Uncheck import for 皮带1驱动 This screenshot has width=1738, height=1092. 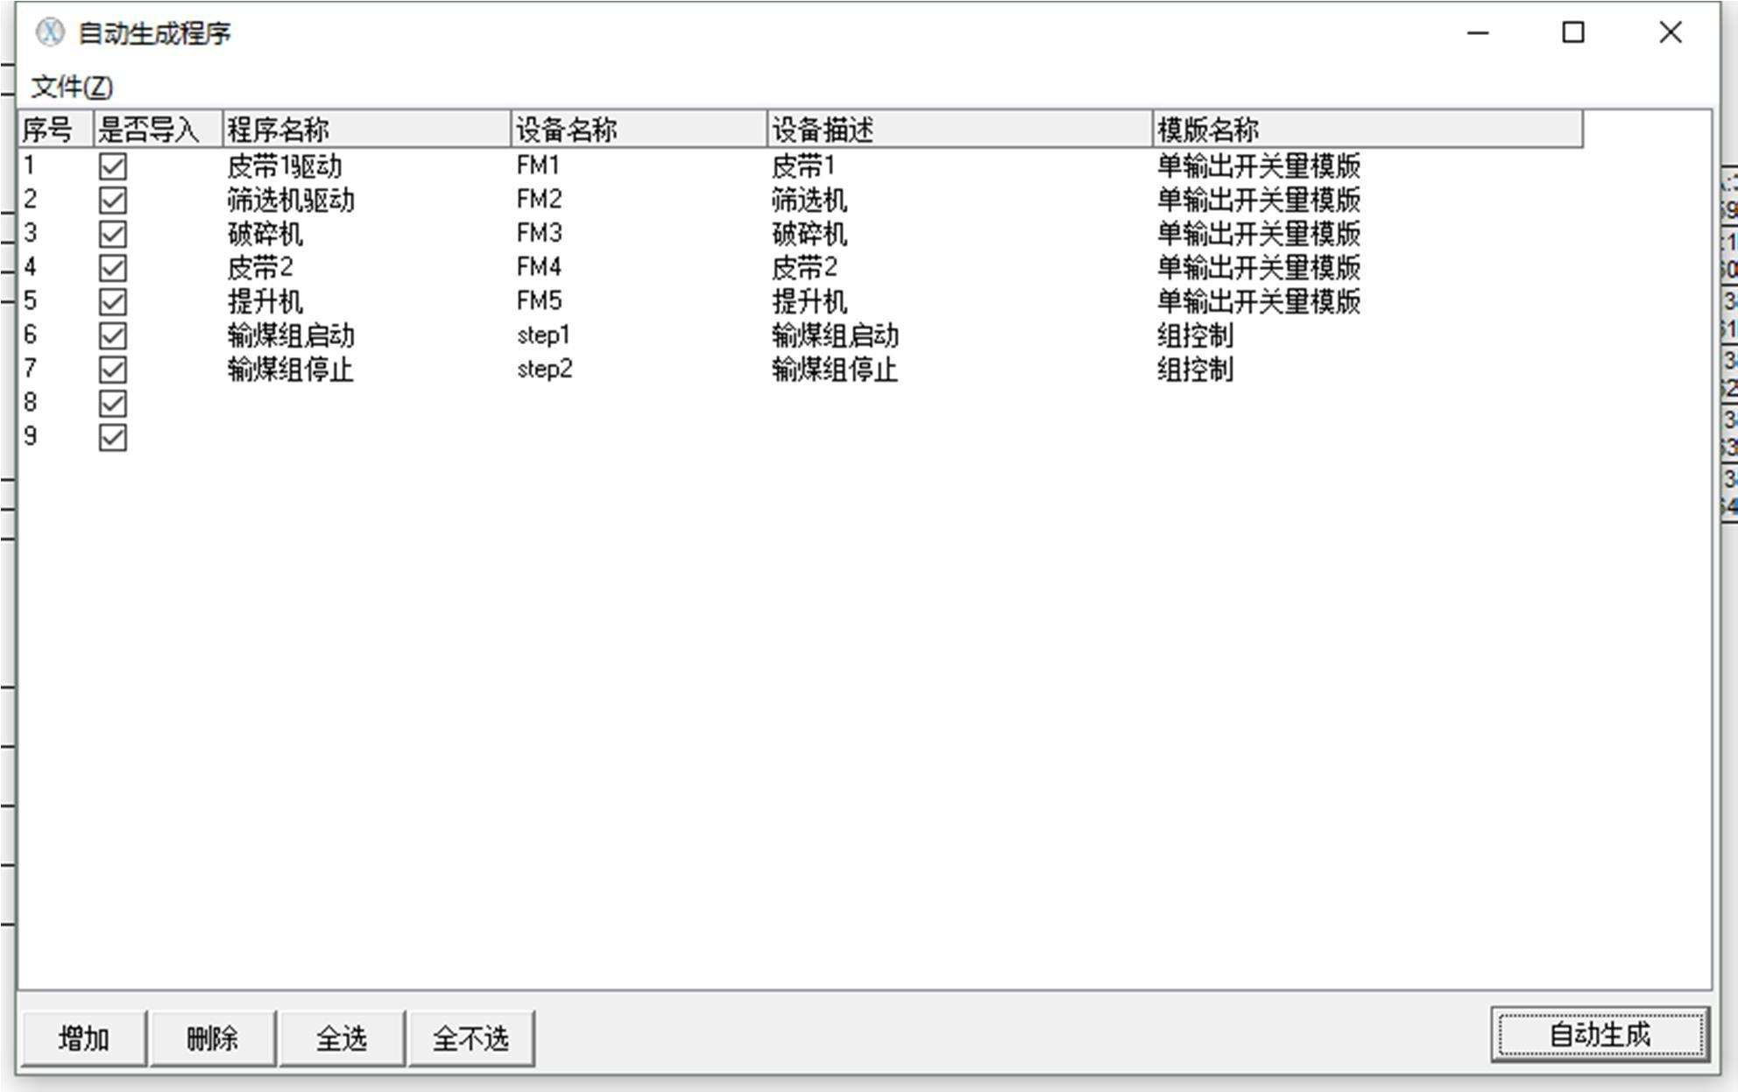[114, 165]
